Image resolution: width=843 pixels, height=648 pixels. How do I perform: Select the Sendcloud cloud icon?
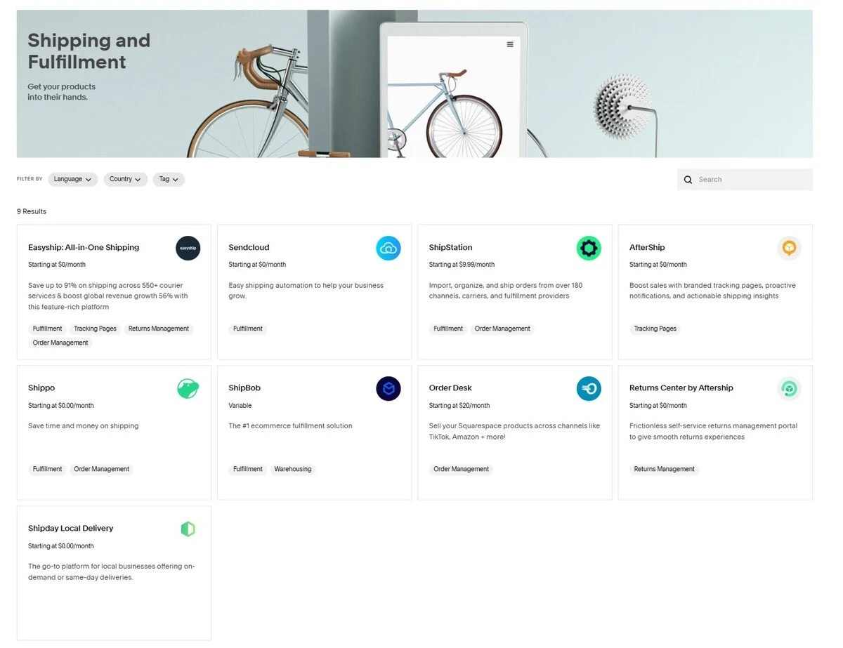[x=388, y=248]
